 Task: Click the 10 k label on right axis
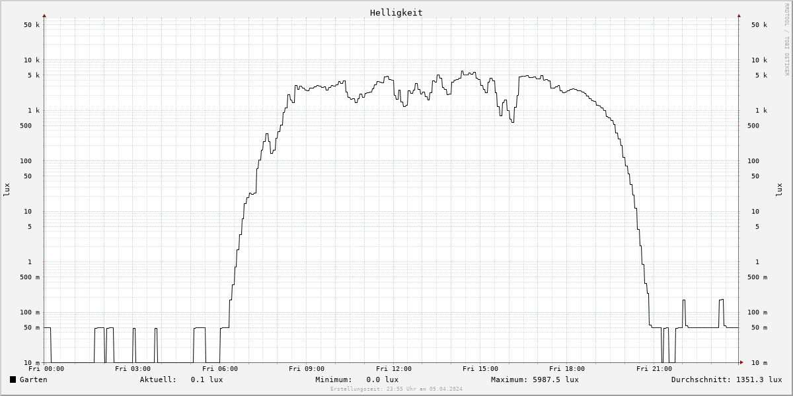pos(759,60)
